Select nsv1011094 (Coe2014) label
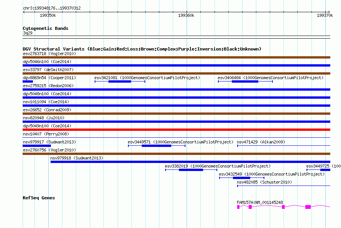Screen dimensions: 341x228 (46, 102)
